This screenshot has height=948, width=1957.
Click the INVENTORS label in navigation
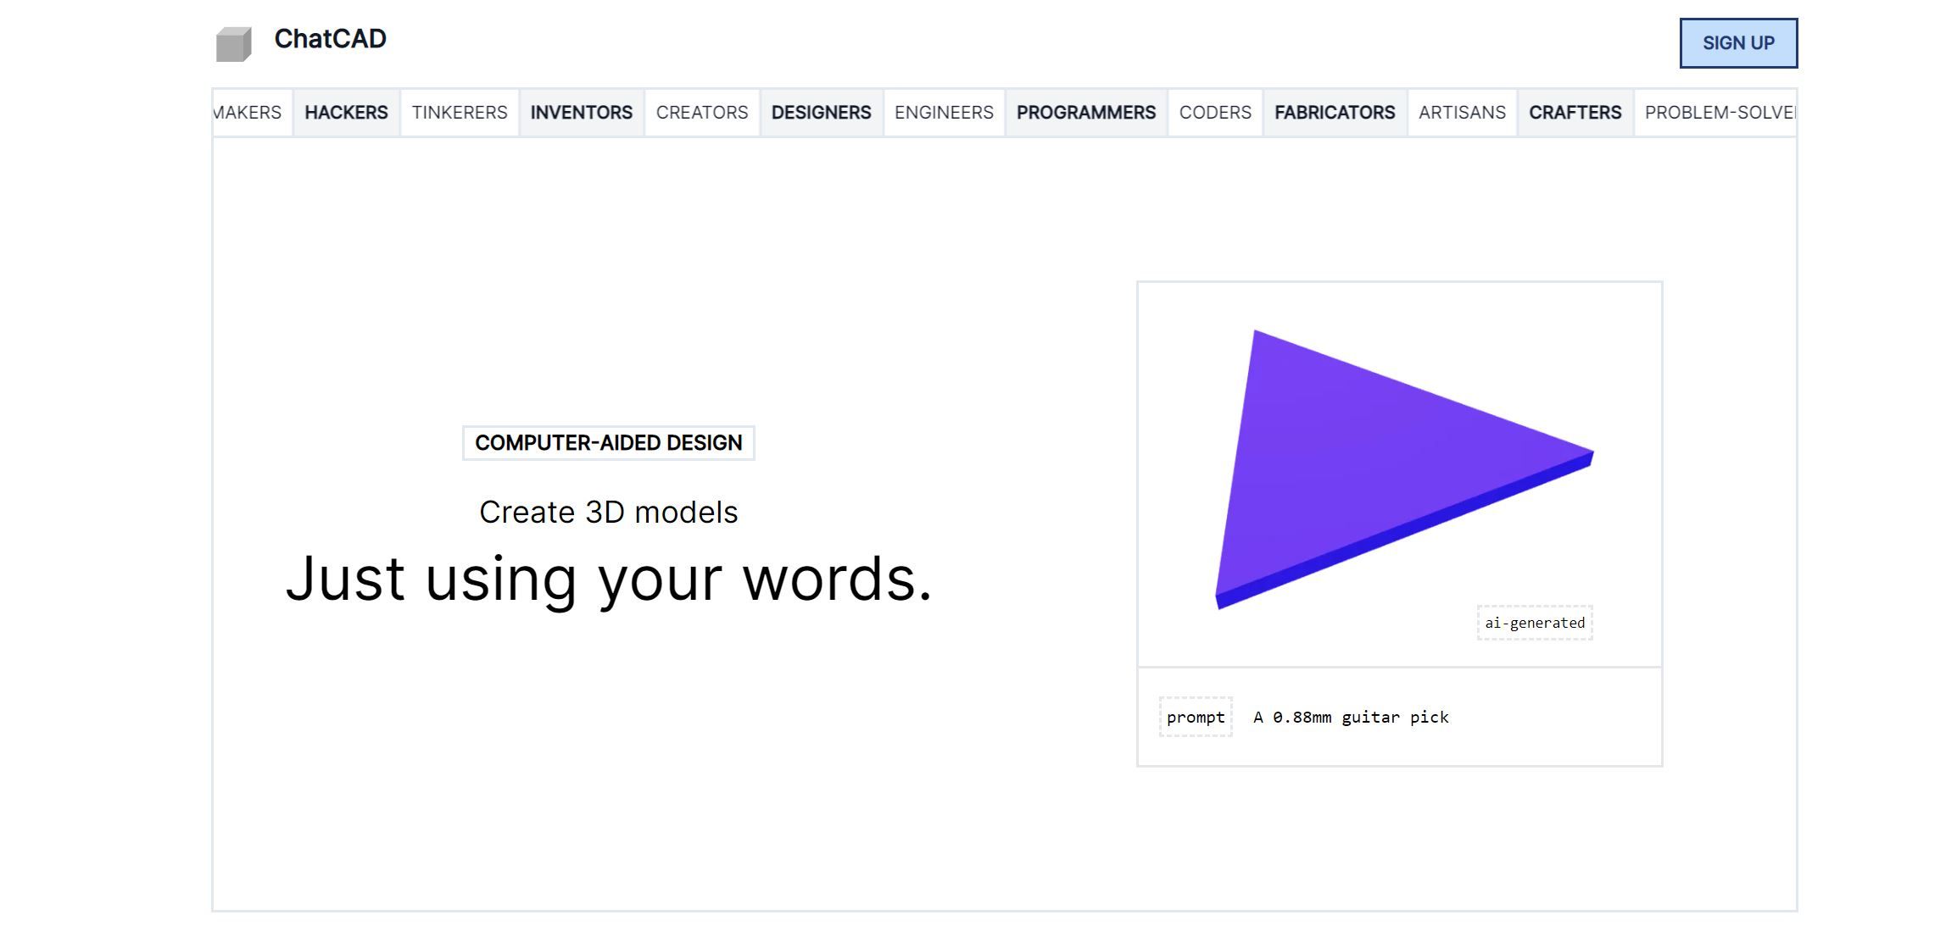tap(582, 111)
